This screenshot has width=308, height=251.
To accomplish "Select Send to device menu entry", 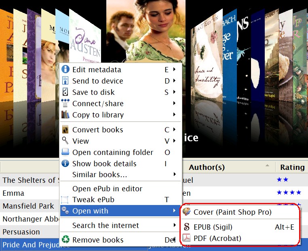I will pos(120,81).
